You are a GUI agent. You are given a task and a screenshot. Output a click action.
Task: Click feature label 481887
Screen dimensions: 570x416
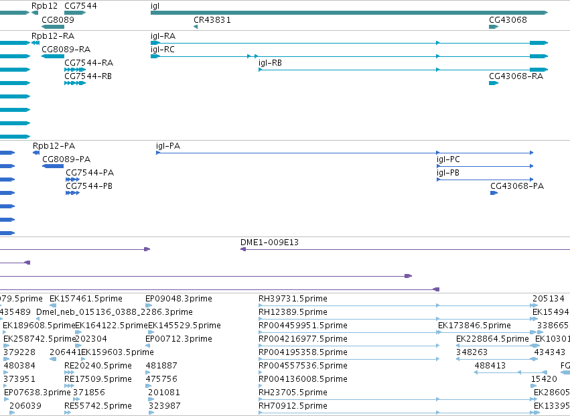(161, 366)
